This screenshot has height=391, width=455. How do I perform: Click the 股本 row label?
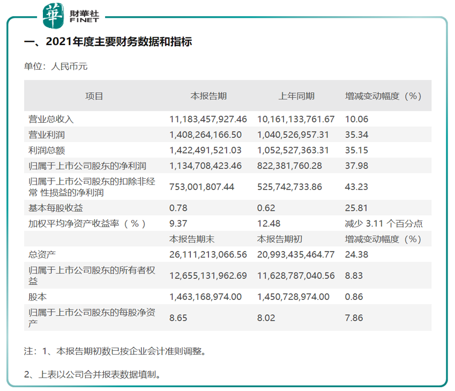tap(38, 297)
